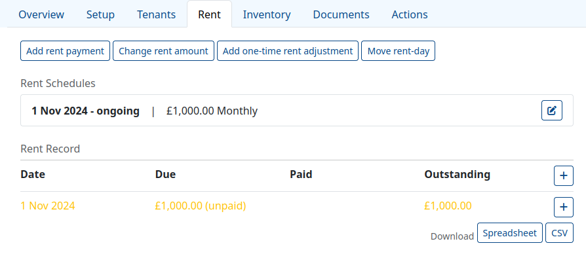Select the £1,000.00 Monthly schedule row

pyautogui.click(x=297, y=111)
